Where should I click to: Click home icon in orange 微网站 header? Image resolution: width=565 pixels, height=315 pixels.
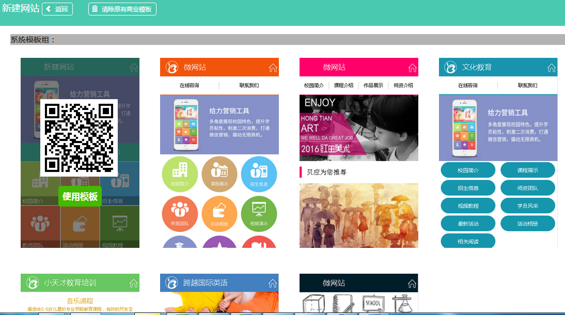coord(273,68)
